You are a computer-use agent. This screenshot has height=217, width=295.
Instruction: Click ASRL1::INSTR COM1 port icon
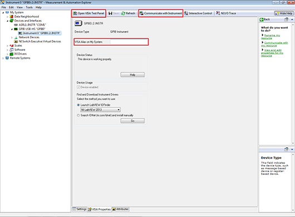click(x=16, y=25)
